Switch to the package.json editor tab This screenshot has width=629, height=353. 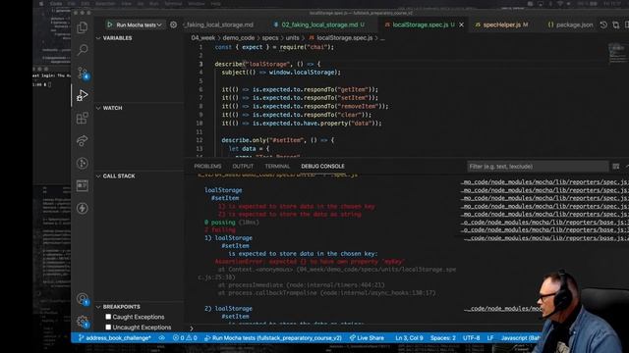pyautogui.click(x=570, y=25)
